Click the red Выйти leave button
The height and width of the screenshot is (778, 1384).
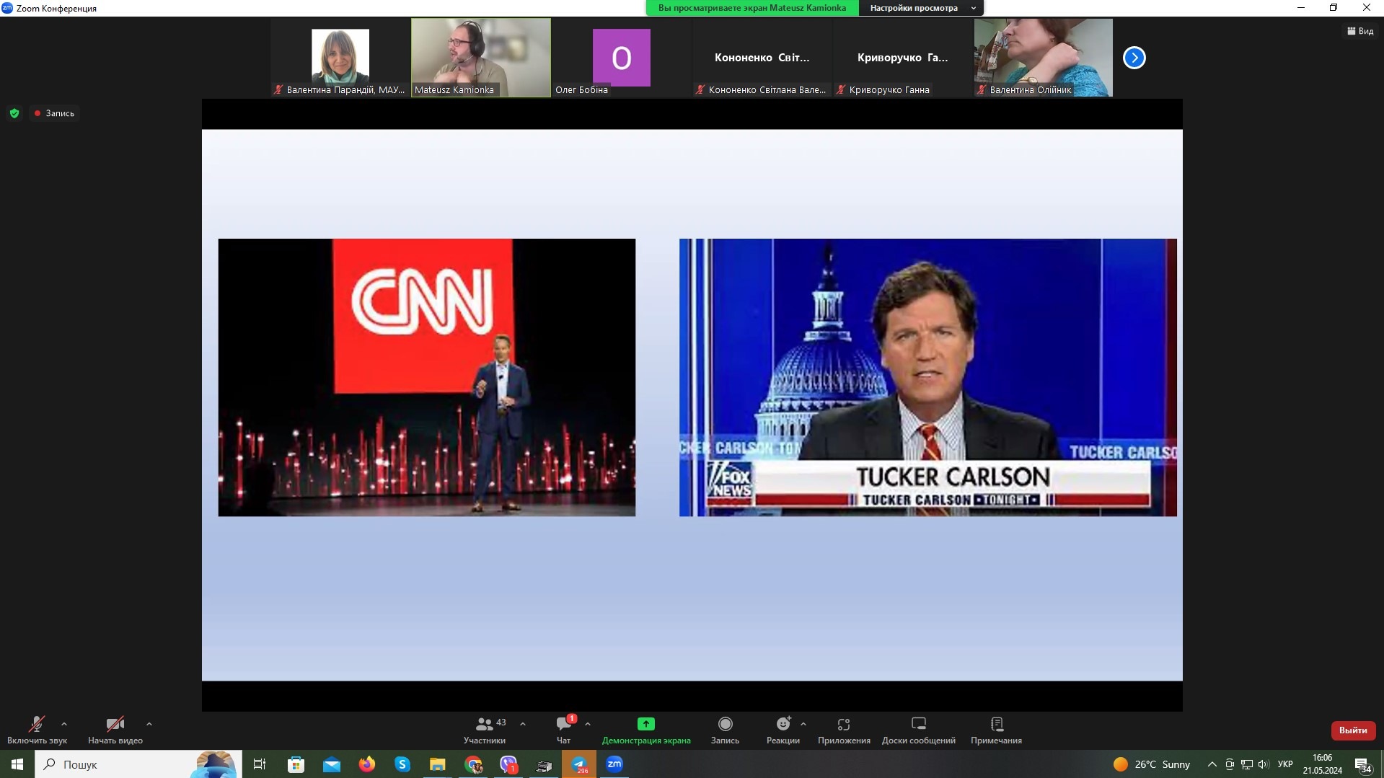pos(1352,730)
